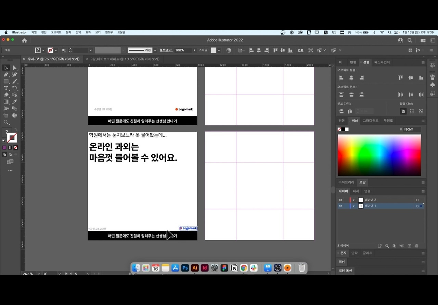Expand 레이어 2 sublayers
This screenshot has width=438, height=305.
pos(354,200)
